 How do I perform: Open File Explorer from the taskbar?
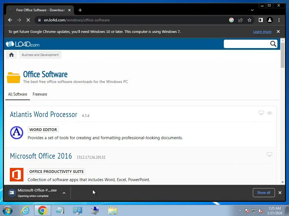tap(113, 210)
